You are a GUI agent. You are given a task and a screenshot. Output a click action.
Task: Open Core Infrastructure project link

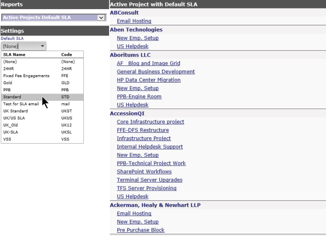click(151, 122)
